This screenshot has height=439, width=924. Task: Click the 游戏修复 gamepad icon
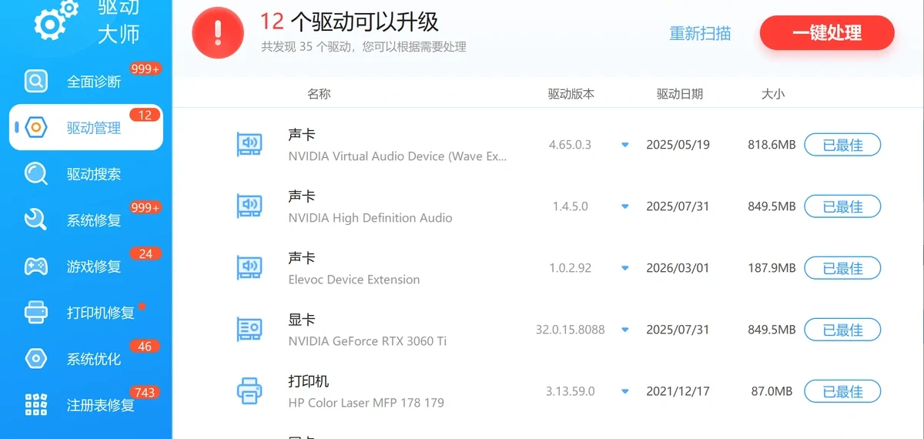(x=36, y=266)
